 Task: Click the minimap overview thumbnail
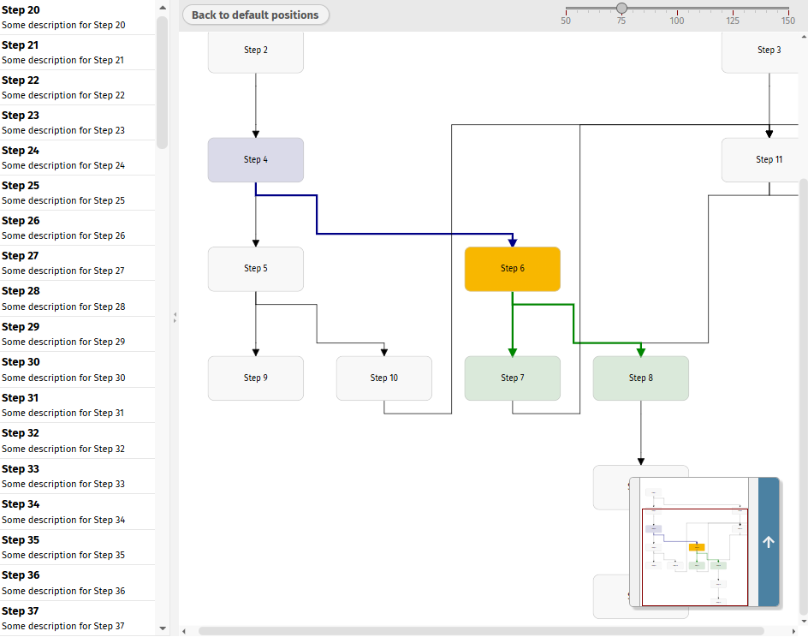[694, 542]
